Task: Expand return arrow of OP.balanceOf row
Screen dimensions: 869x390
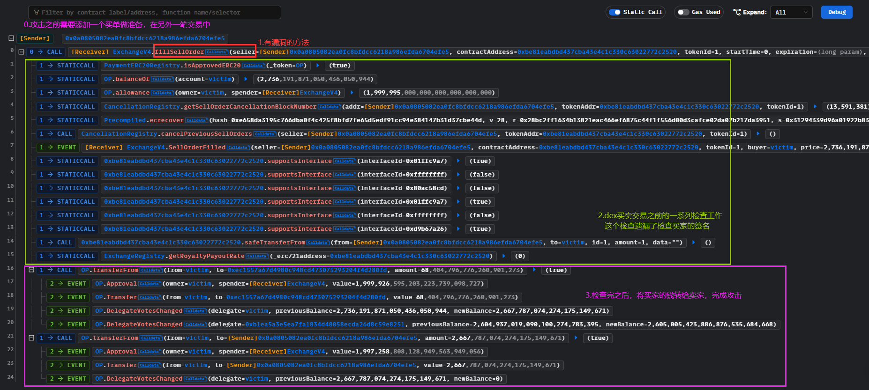Action: click(246, 79)
